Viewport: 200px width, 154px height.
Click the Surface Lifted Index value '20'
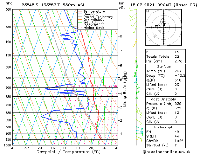coord(177,85)
